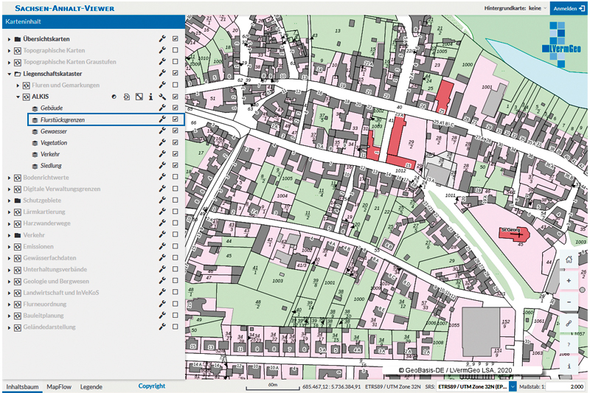The height and width of the screenshot is (393, 590).
Task: Select the Landwirtschaft und InVeKoS label
Action: [x=61, y=293]
